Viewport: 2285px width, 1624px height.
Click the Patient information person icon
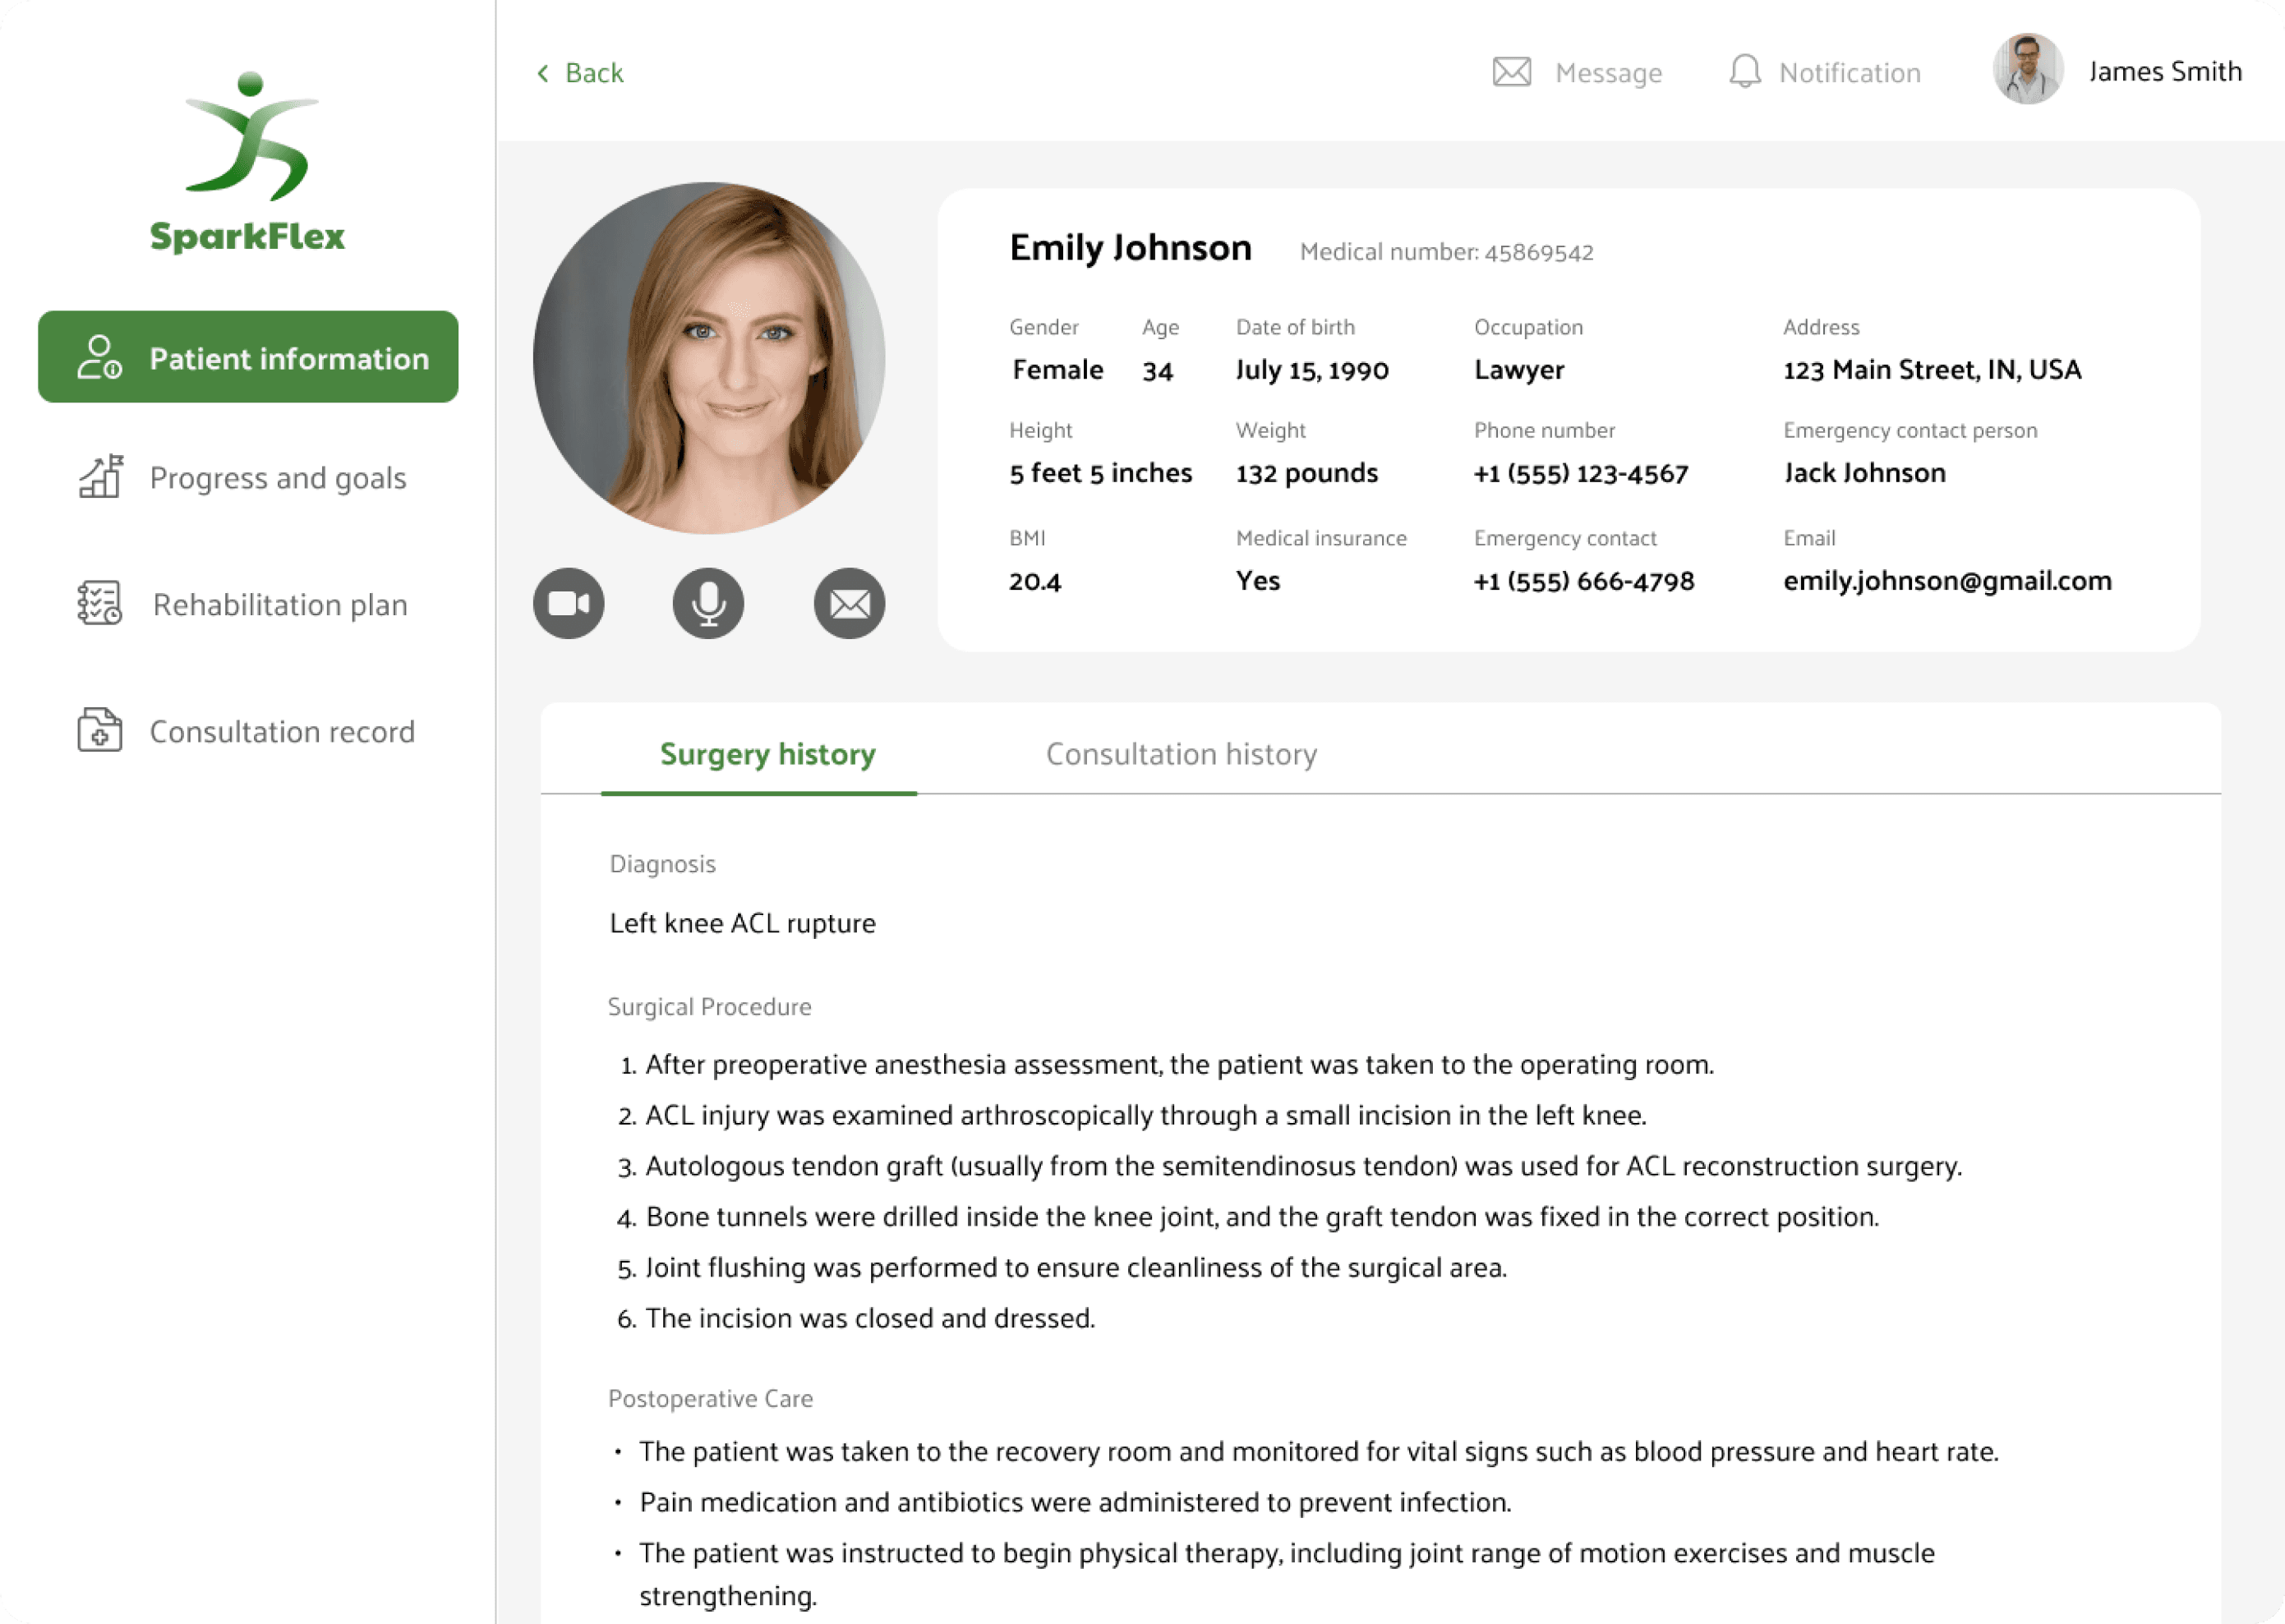pyautogui.click(x=100, y=357)
